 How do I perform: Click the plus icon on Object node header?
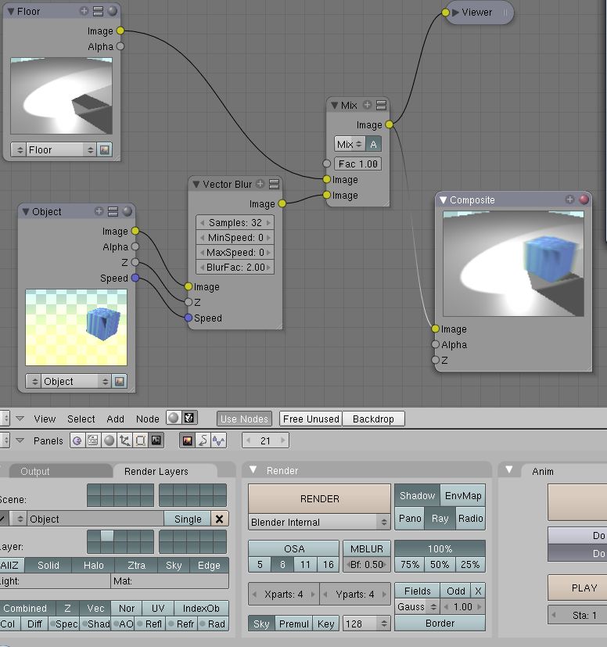tap(99, 211)
